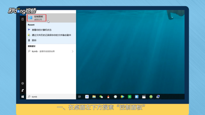Viewport: 205px width, 115px height.
Task: Click the search box containing kzmb
Action: (51, 96)
